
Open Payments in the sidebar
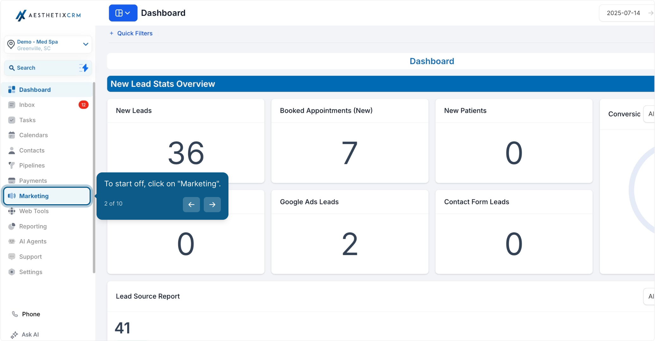pyautogui.click(x=47, y=181)
